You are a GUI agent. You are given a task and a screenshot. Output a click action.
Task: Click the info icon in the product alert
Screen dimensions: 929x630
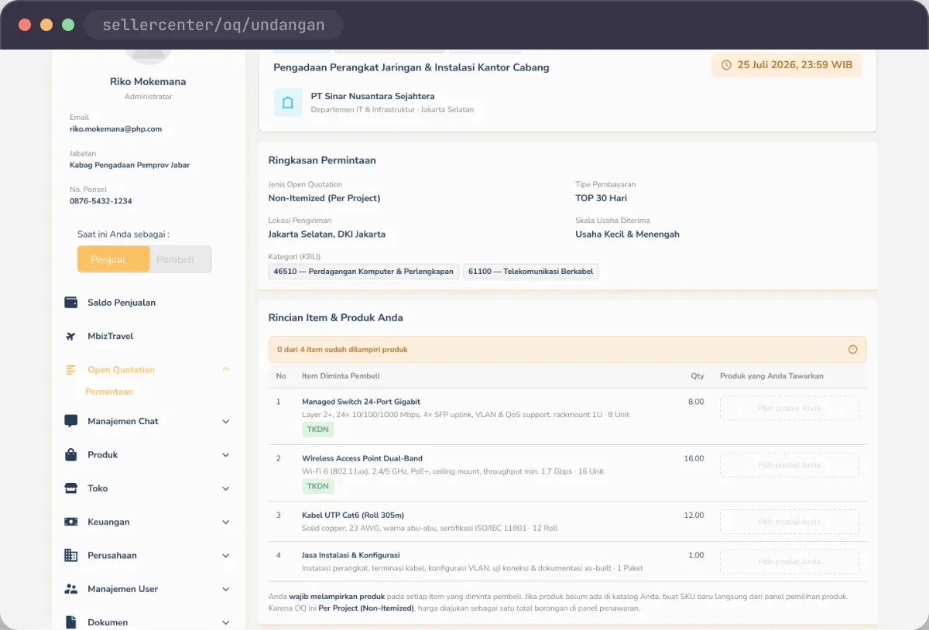click(x=853, y=350)
